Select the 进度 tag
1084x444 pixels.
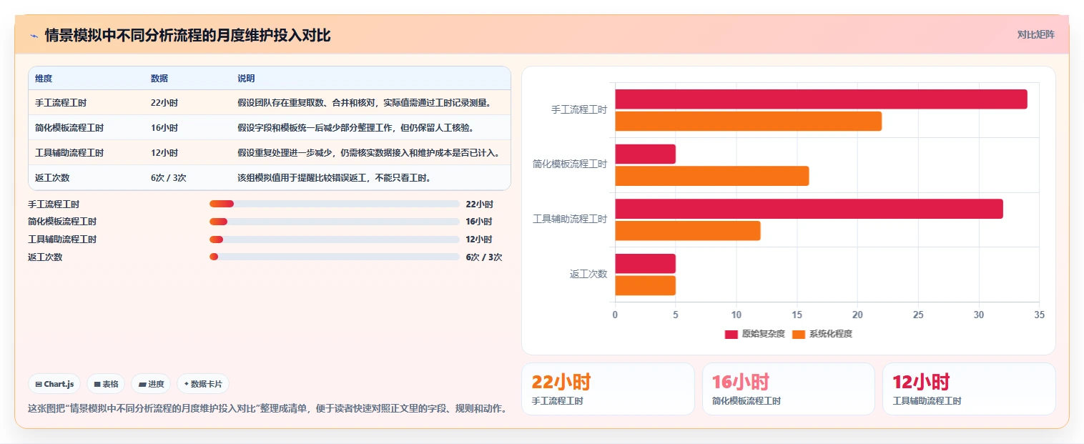pyautogui.click(x=151, y=384)
